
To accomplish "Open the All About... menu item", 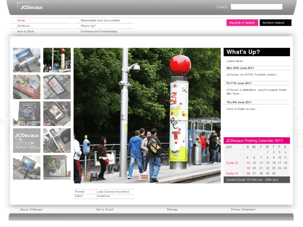I will click(25, 26).
